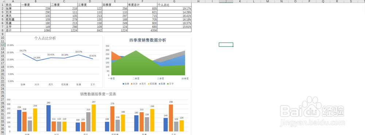Viewport: 365px width, 135px height.
Task: Click the 18.37% data label on line chart
Action: pos(79,52)
